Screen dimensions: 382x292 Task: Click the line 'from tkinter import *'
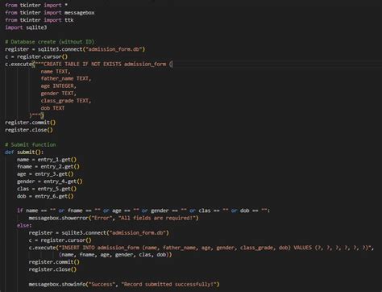tap(36, 5)
